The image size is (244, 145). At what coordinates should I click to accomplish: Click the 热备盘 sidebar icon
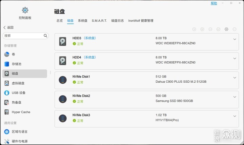6,102
